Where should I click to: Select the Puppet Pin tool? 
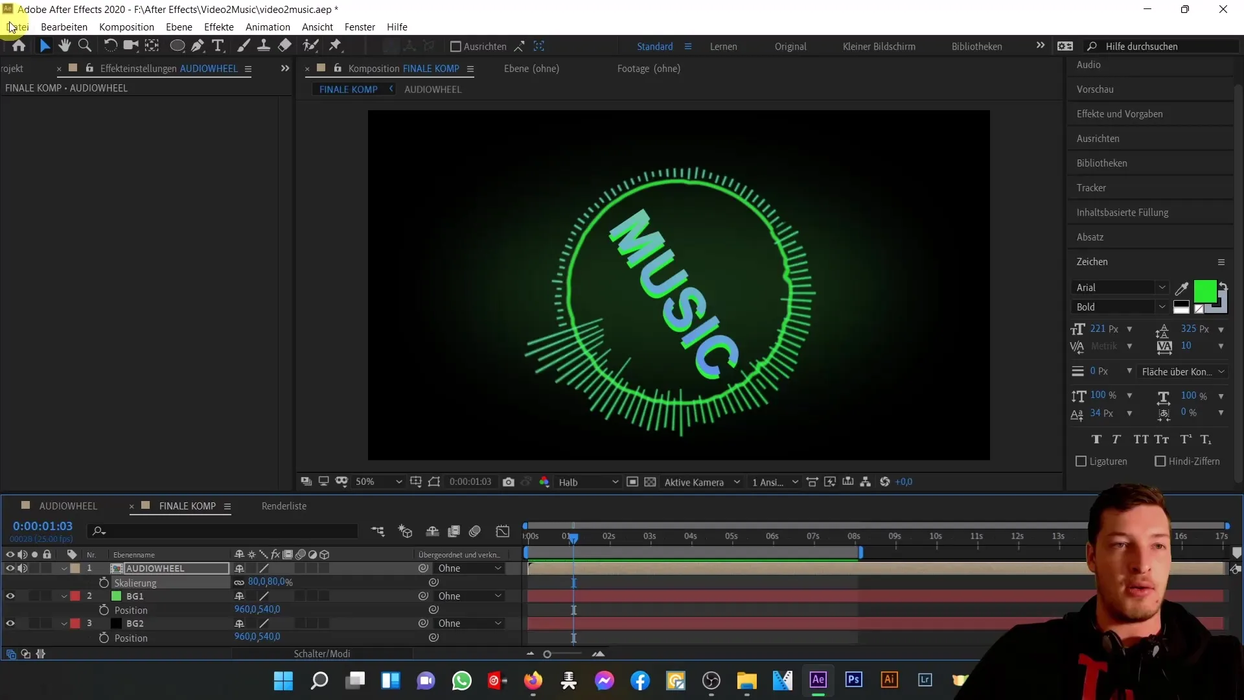(x=335, y=45)
